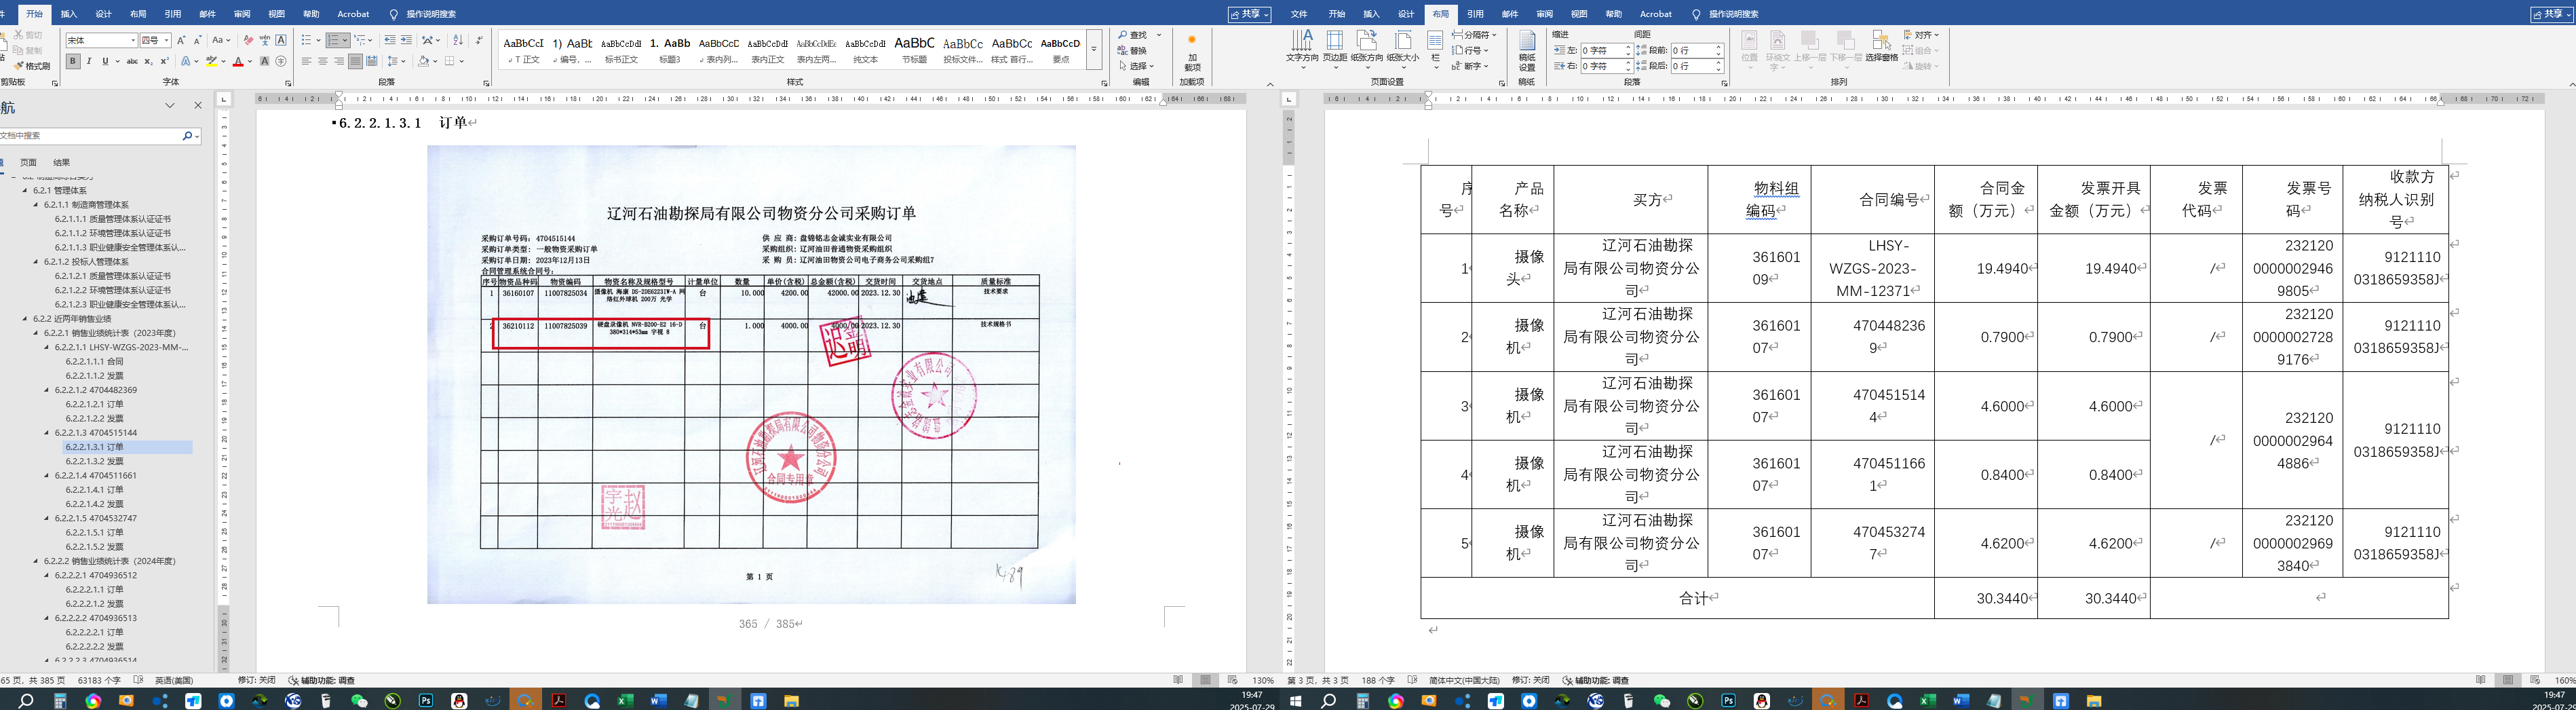Apply a bullet list with the bullets icon

click(x=306, y=40)
